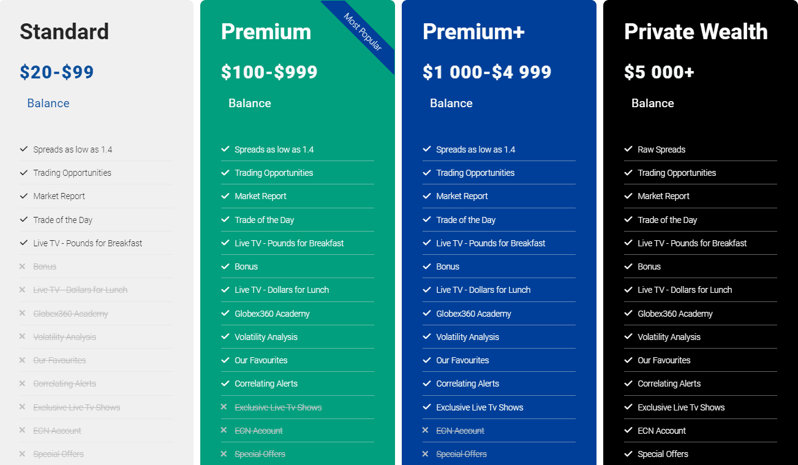Click the checkmark beside Standard's Market Report
This screenshot has width=798, height=465.
tap(24, 196)
